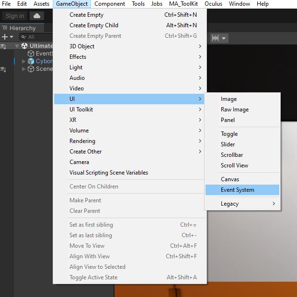Open the MA_ToolKit menu
This screenshot has height=297, width=297.
point(183,4)
